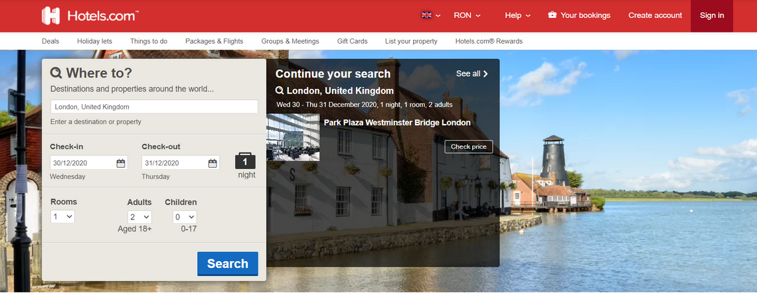Click the destination input field
The height and width of the screenshot is (293, 757).
coord(154,107)
